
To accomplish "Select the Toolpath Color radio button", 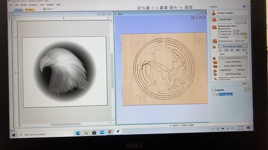I will point(219,34).
